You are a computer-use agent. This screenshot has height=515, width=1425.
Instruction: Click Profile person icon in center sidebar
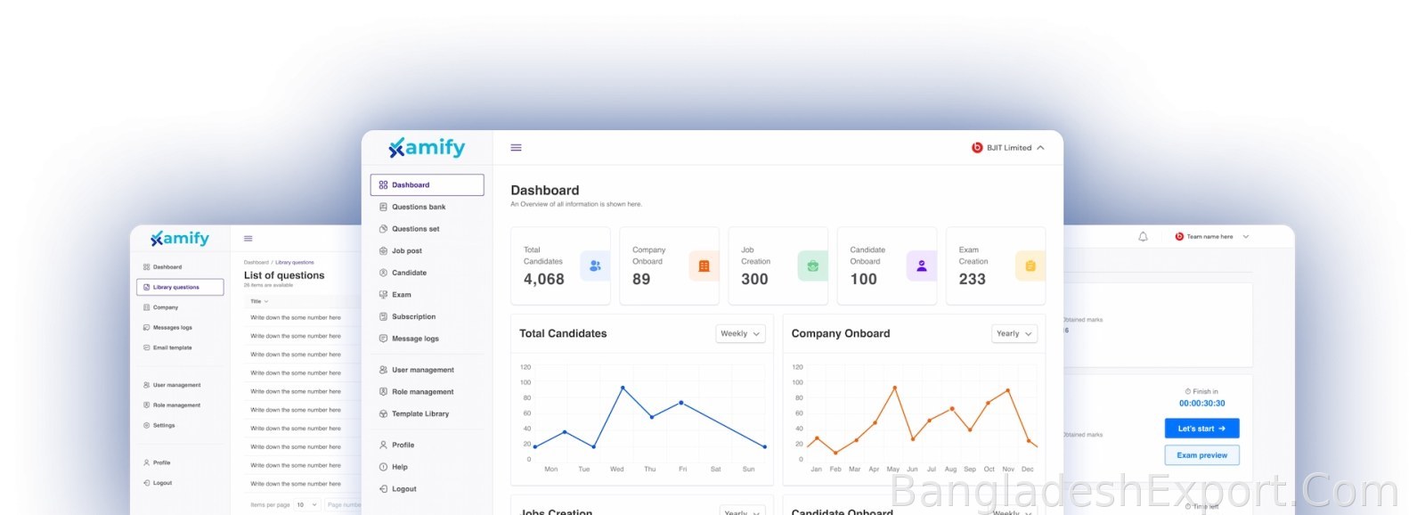[383, 445]
